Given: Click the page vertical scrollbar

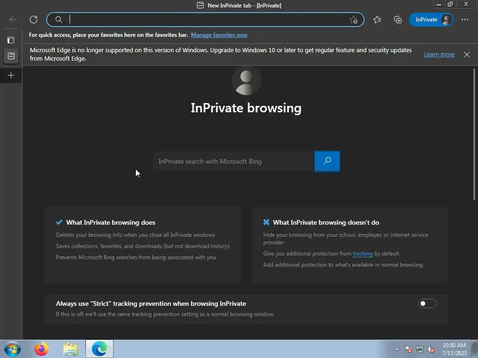Looking at the screenshot, I should click(474, 135).
